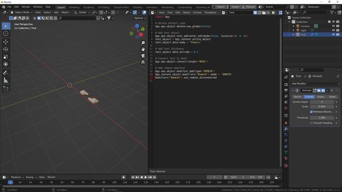This screenshot has width=342, height=192.
Task: Uncheck Remove Disconnected checkbox
Action: tap(311, 111)
